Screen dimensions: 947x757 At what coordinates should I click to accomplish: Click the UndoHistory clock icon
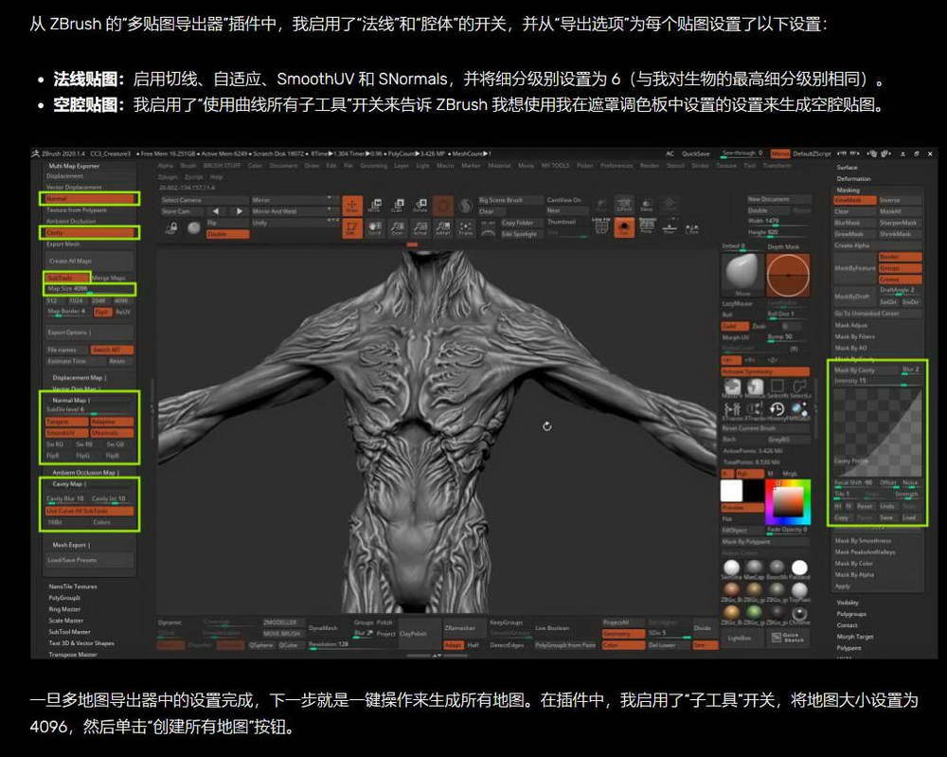777,409
